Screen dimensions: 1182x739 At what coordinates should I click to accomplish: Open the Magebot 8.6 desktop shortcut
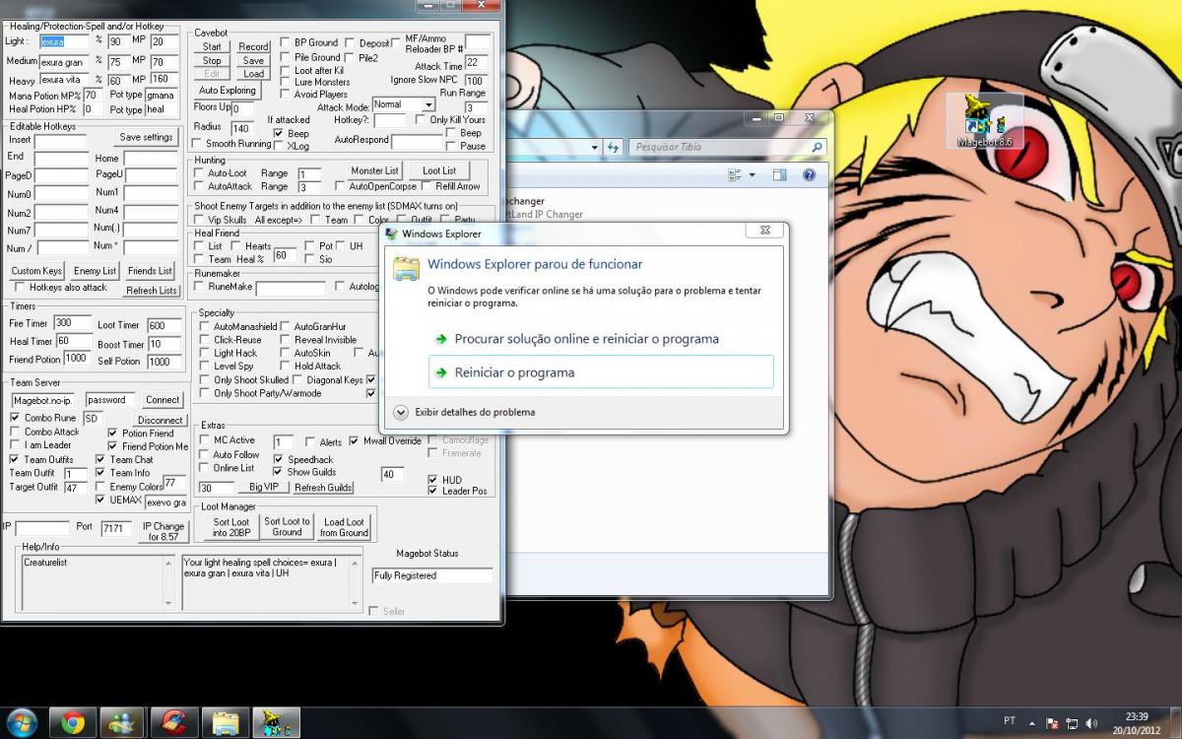[984, 121]
